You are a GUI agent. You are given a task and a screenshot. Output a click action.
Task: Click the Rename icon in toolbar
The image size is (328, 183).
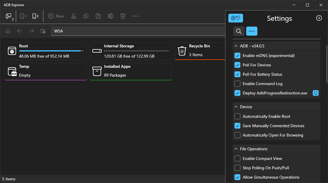tap(111, 16)
